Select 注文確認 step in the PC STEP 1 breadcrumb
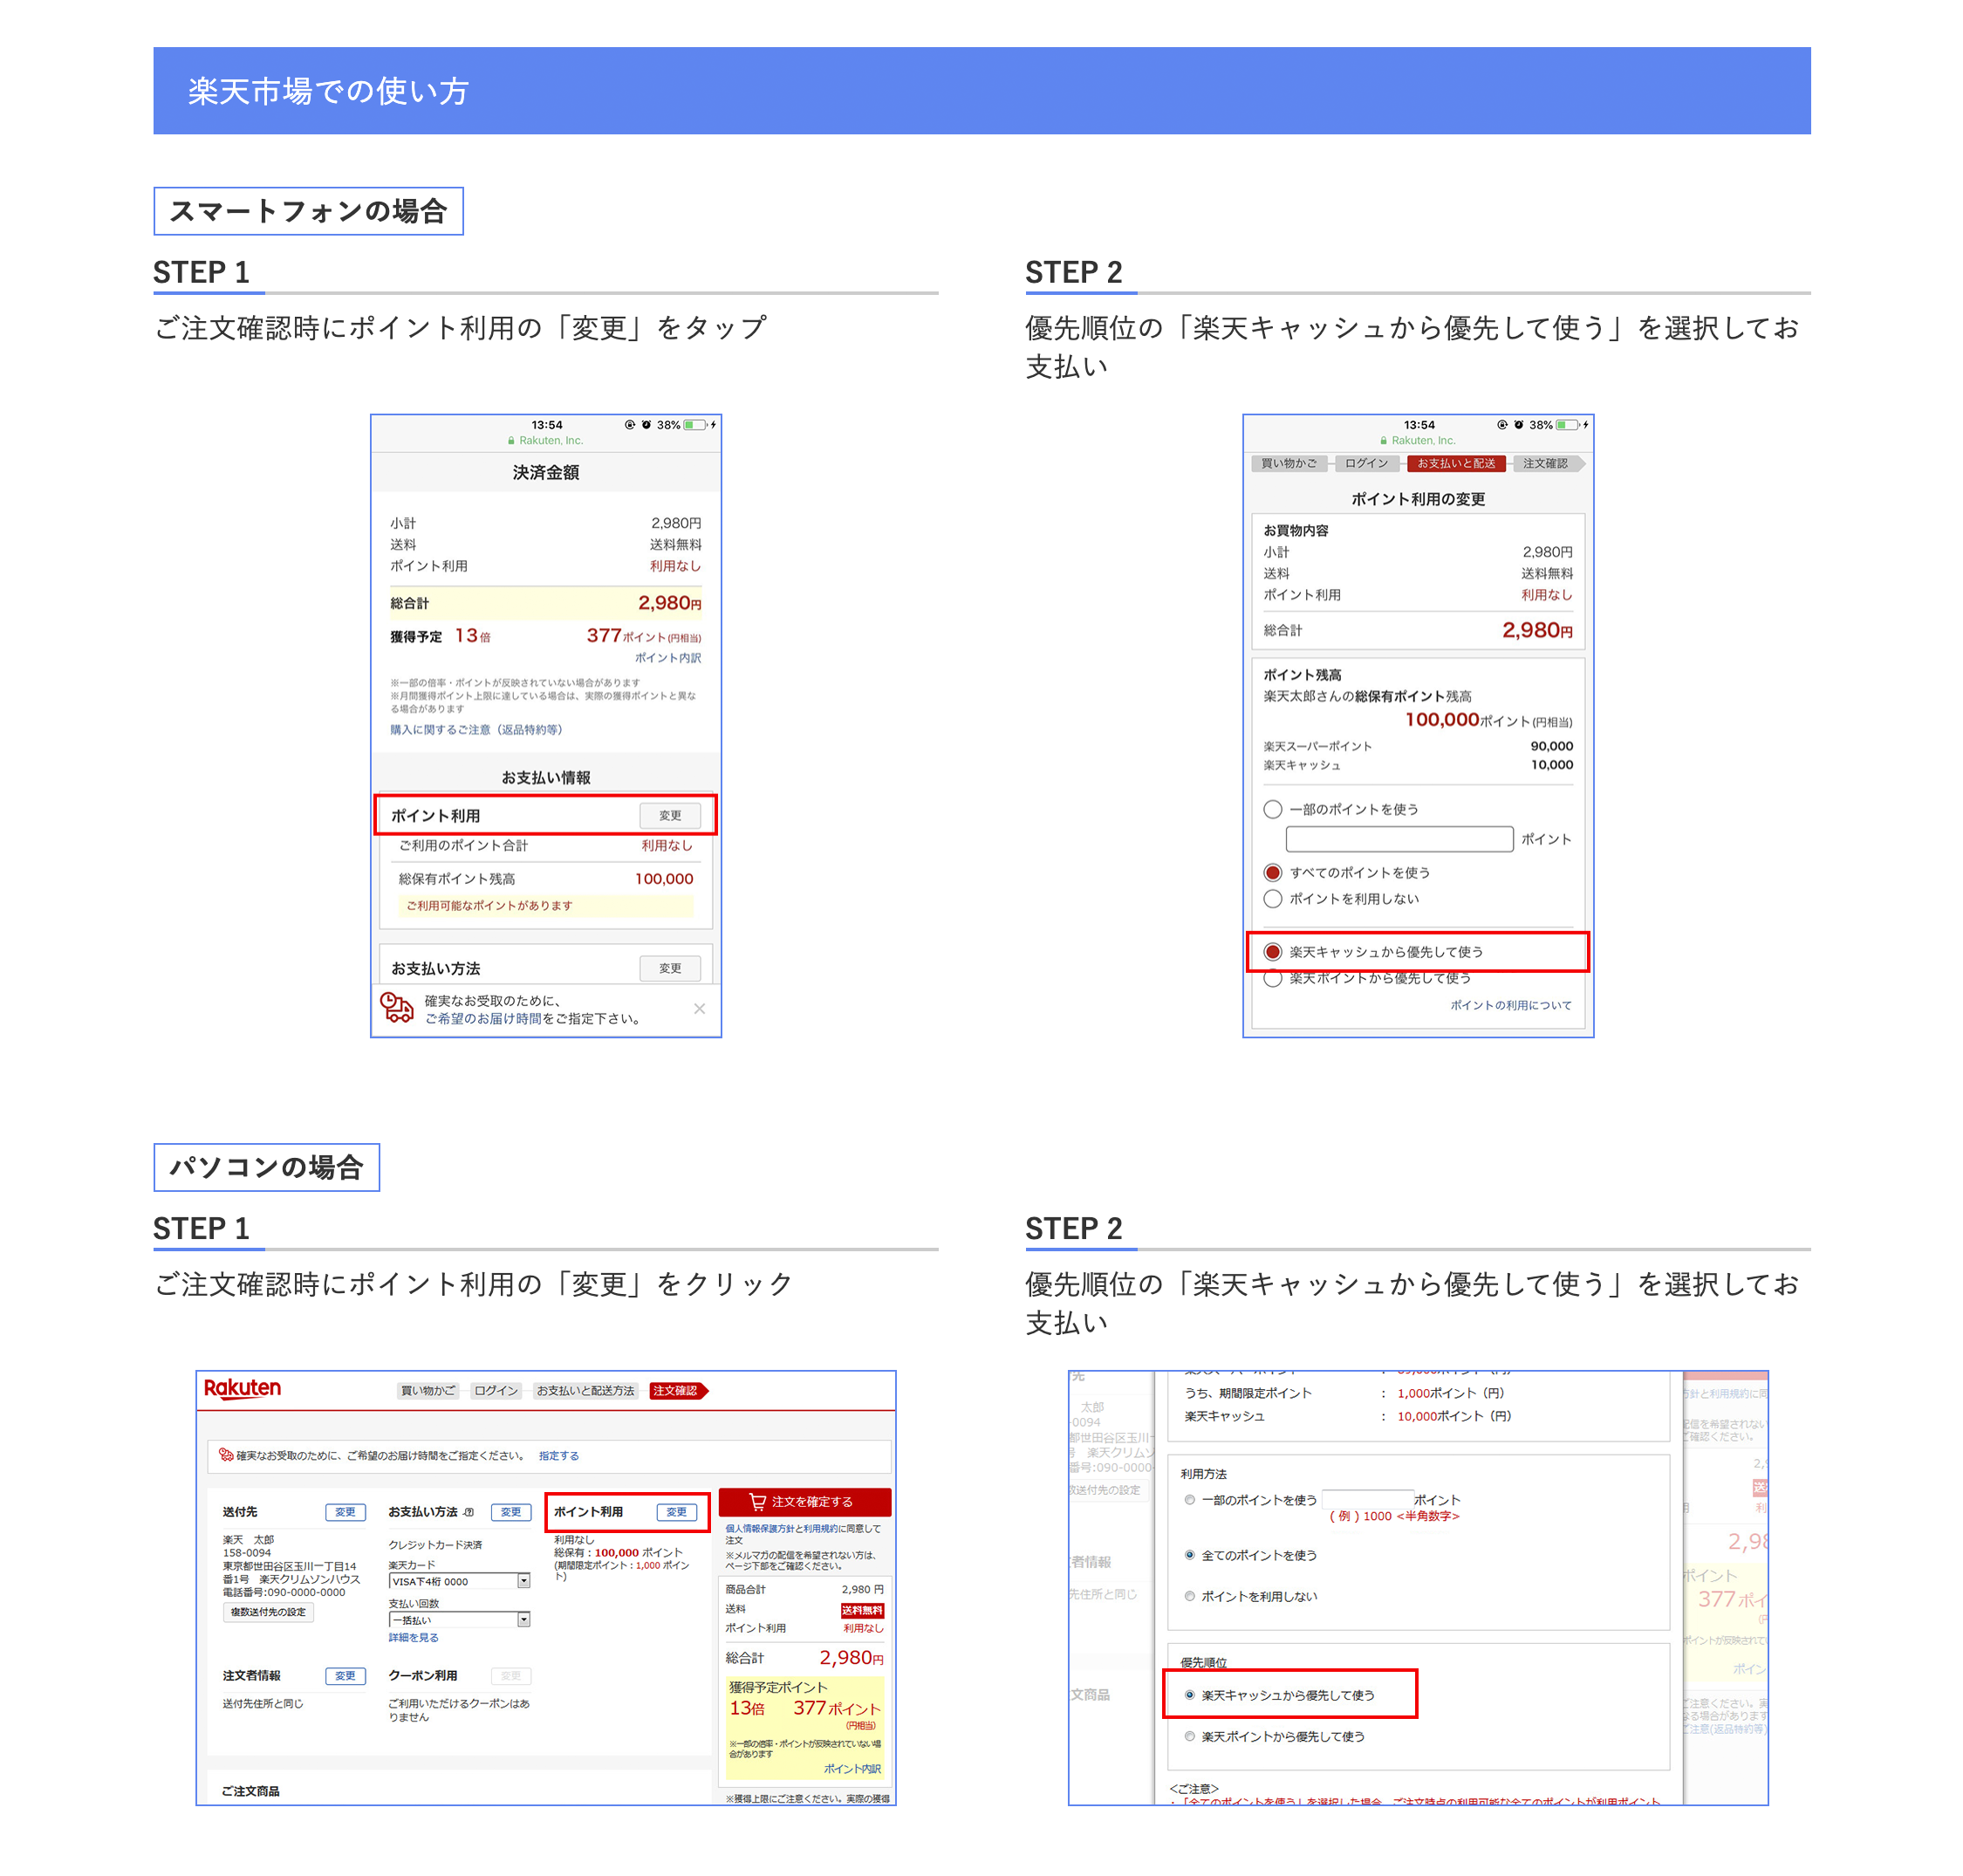Screen dimensions: 1963x1876 point(677,1391)
